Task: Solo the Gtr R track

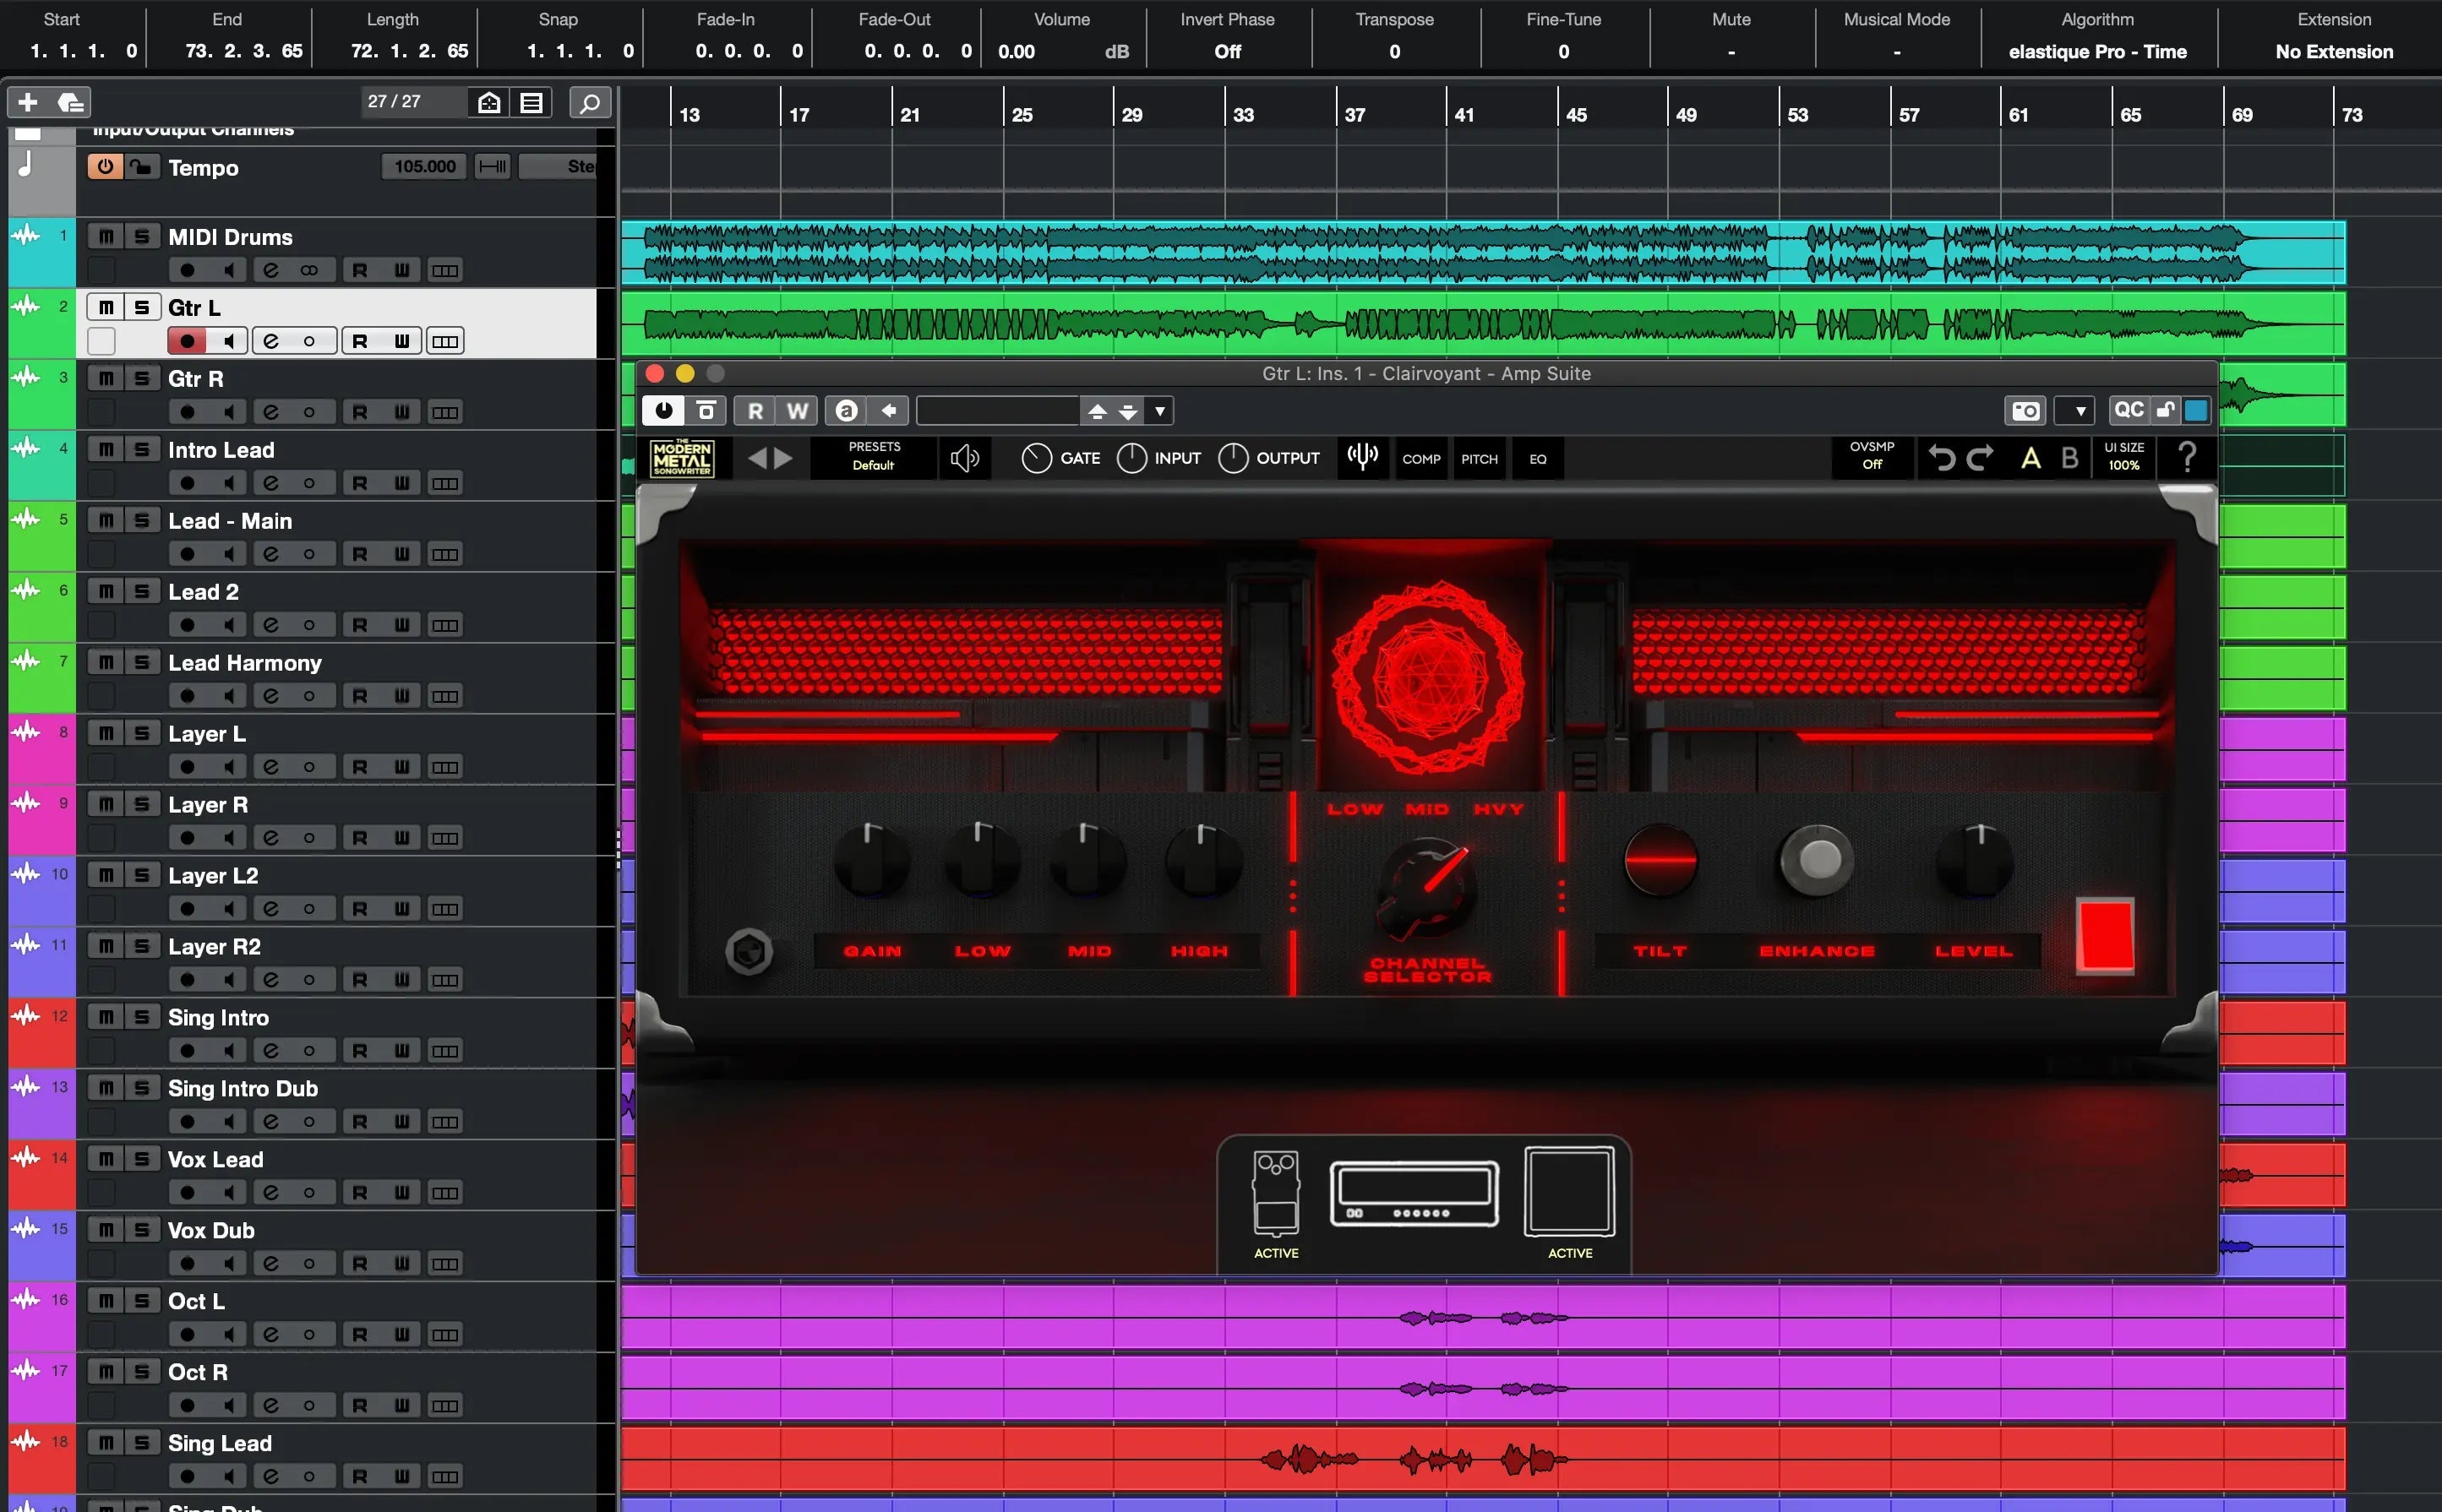Action: [142, 379]
